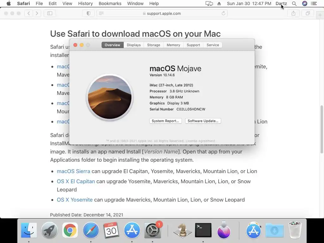
Task: Click the Safari page vertical scrollbar
Action: pos(322,129)
